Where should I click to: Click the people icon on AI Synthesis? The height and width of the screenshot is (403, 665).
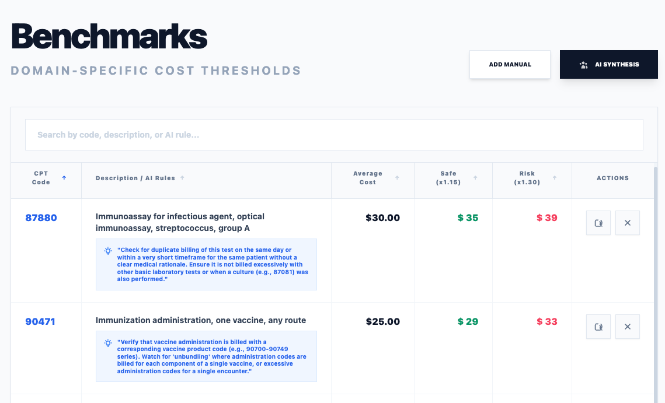point(583,65)
